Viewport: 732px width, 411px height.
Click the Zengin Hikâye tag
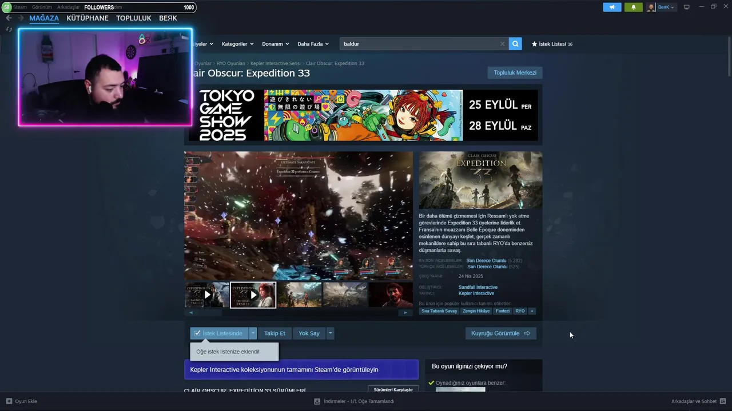tap(476, 311)
